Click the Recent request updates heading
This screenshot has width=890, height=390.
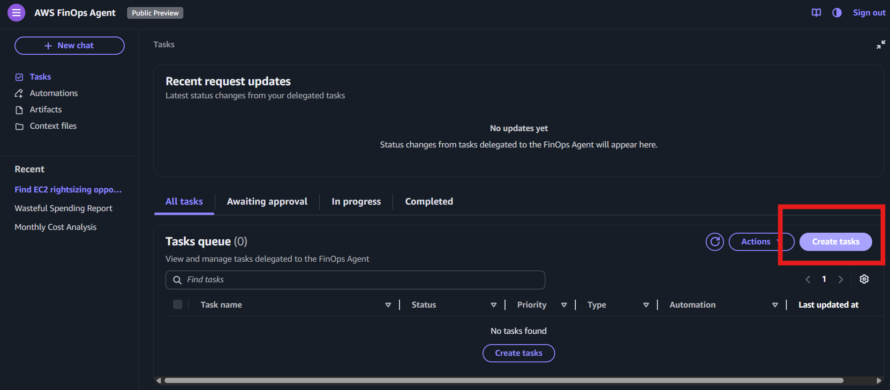[228, 81]
